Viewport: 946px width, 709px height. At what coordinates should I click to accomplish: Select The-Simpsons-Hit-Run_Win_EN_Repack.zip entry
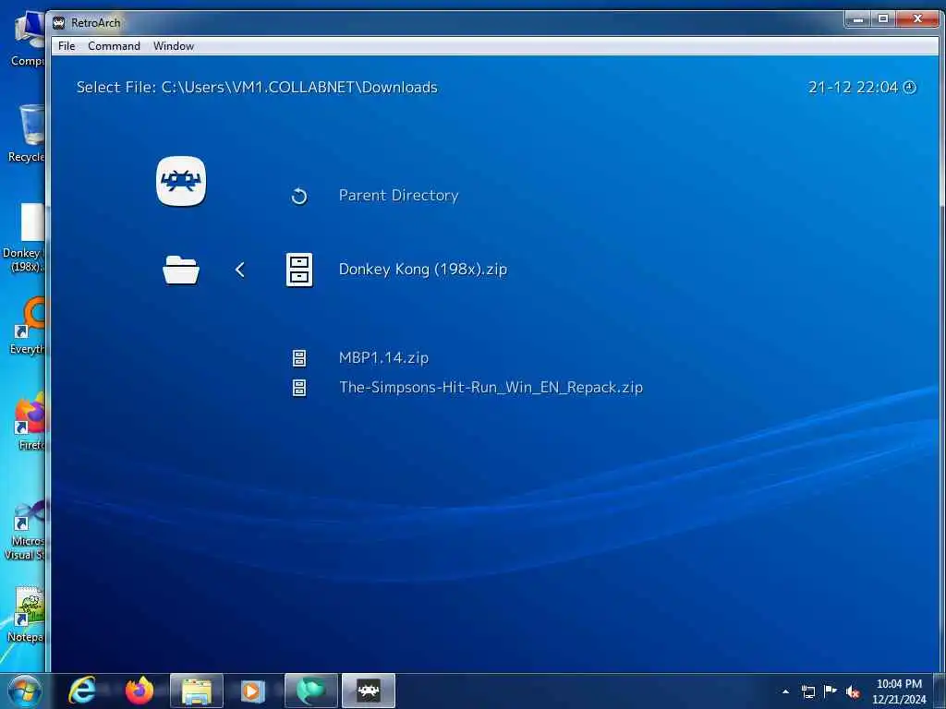click(x=491, y=387)
